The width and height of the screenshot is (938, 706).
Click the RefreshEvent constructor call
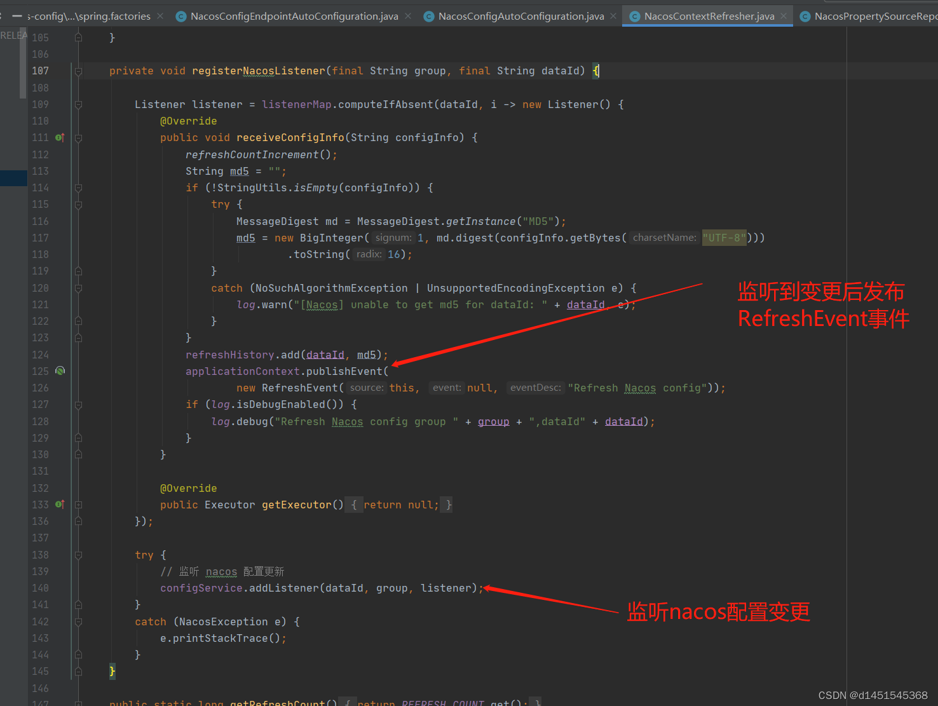point(300,388)
